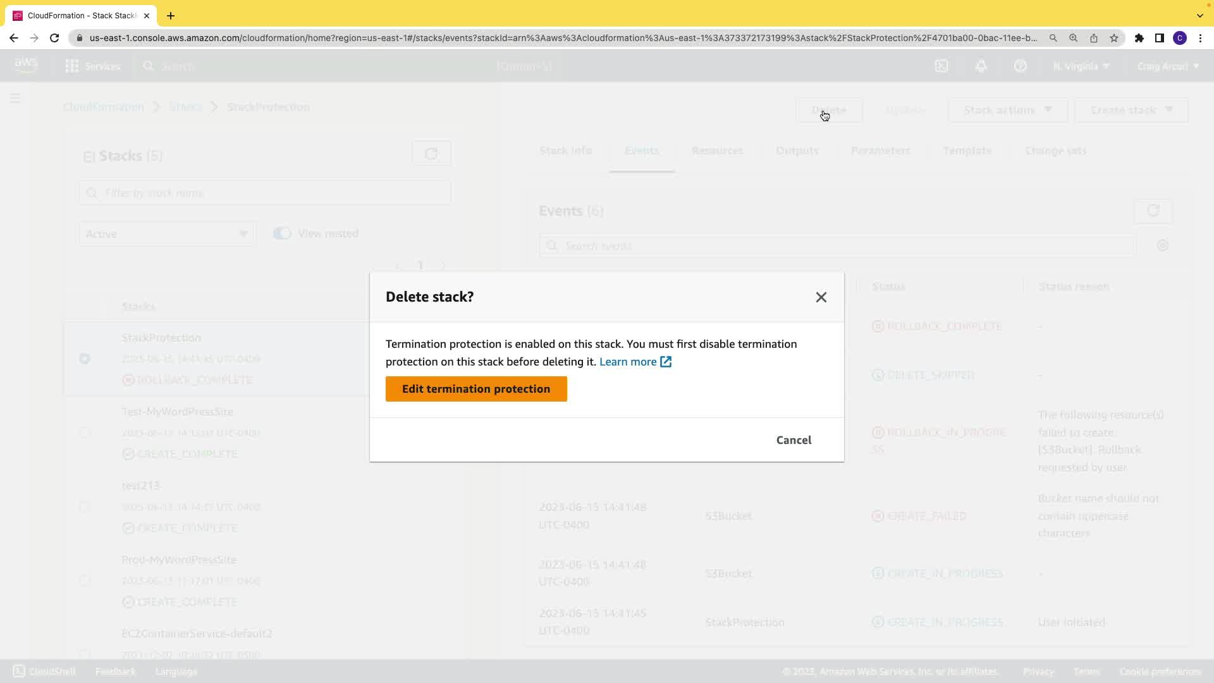Expand the Active filter dropdown

pos(167,234)
